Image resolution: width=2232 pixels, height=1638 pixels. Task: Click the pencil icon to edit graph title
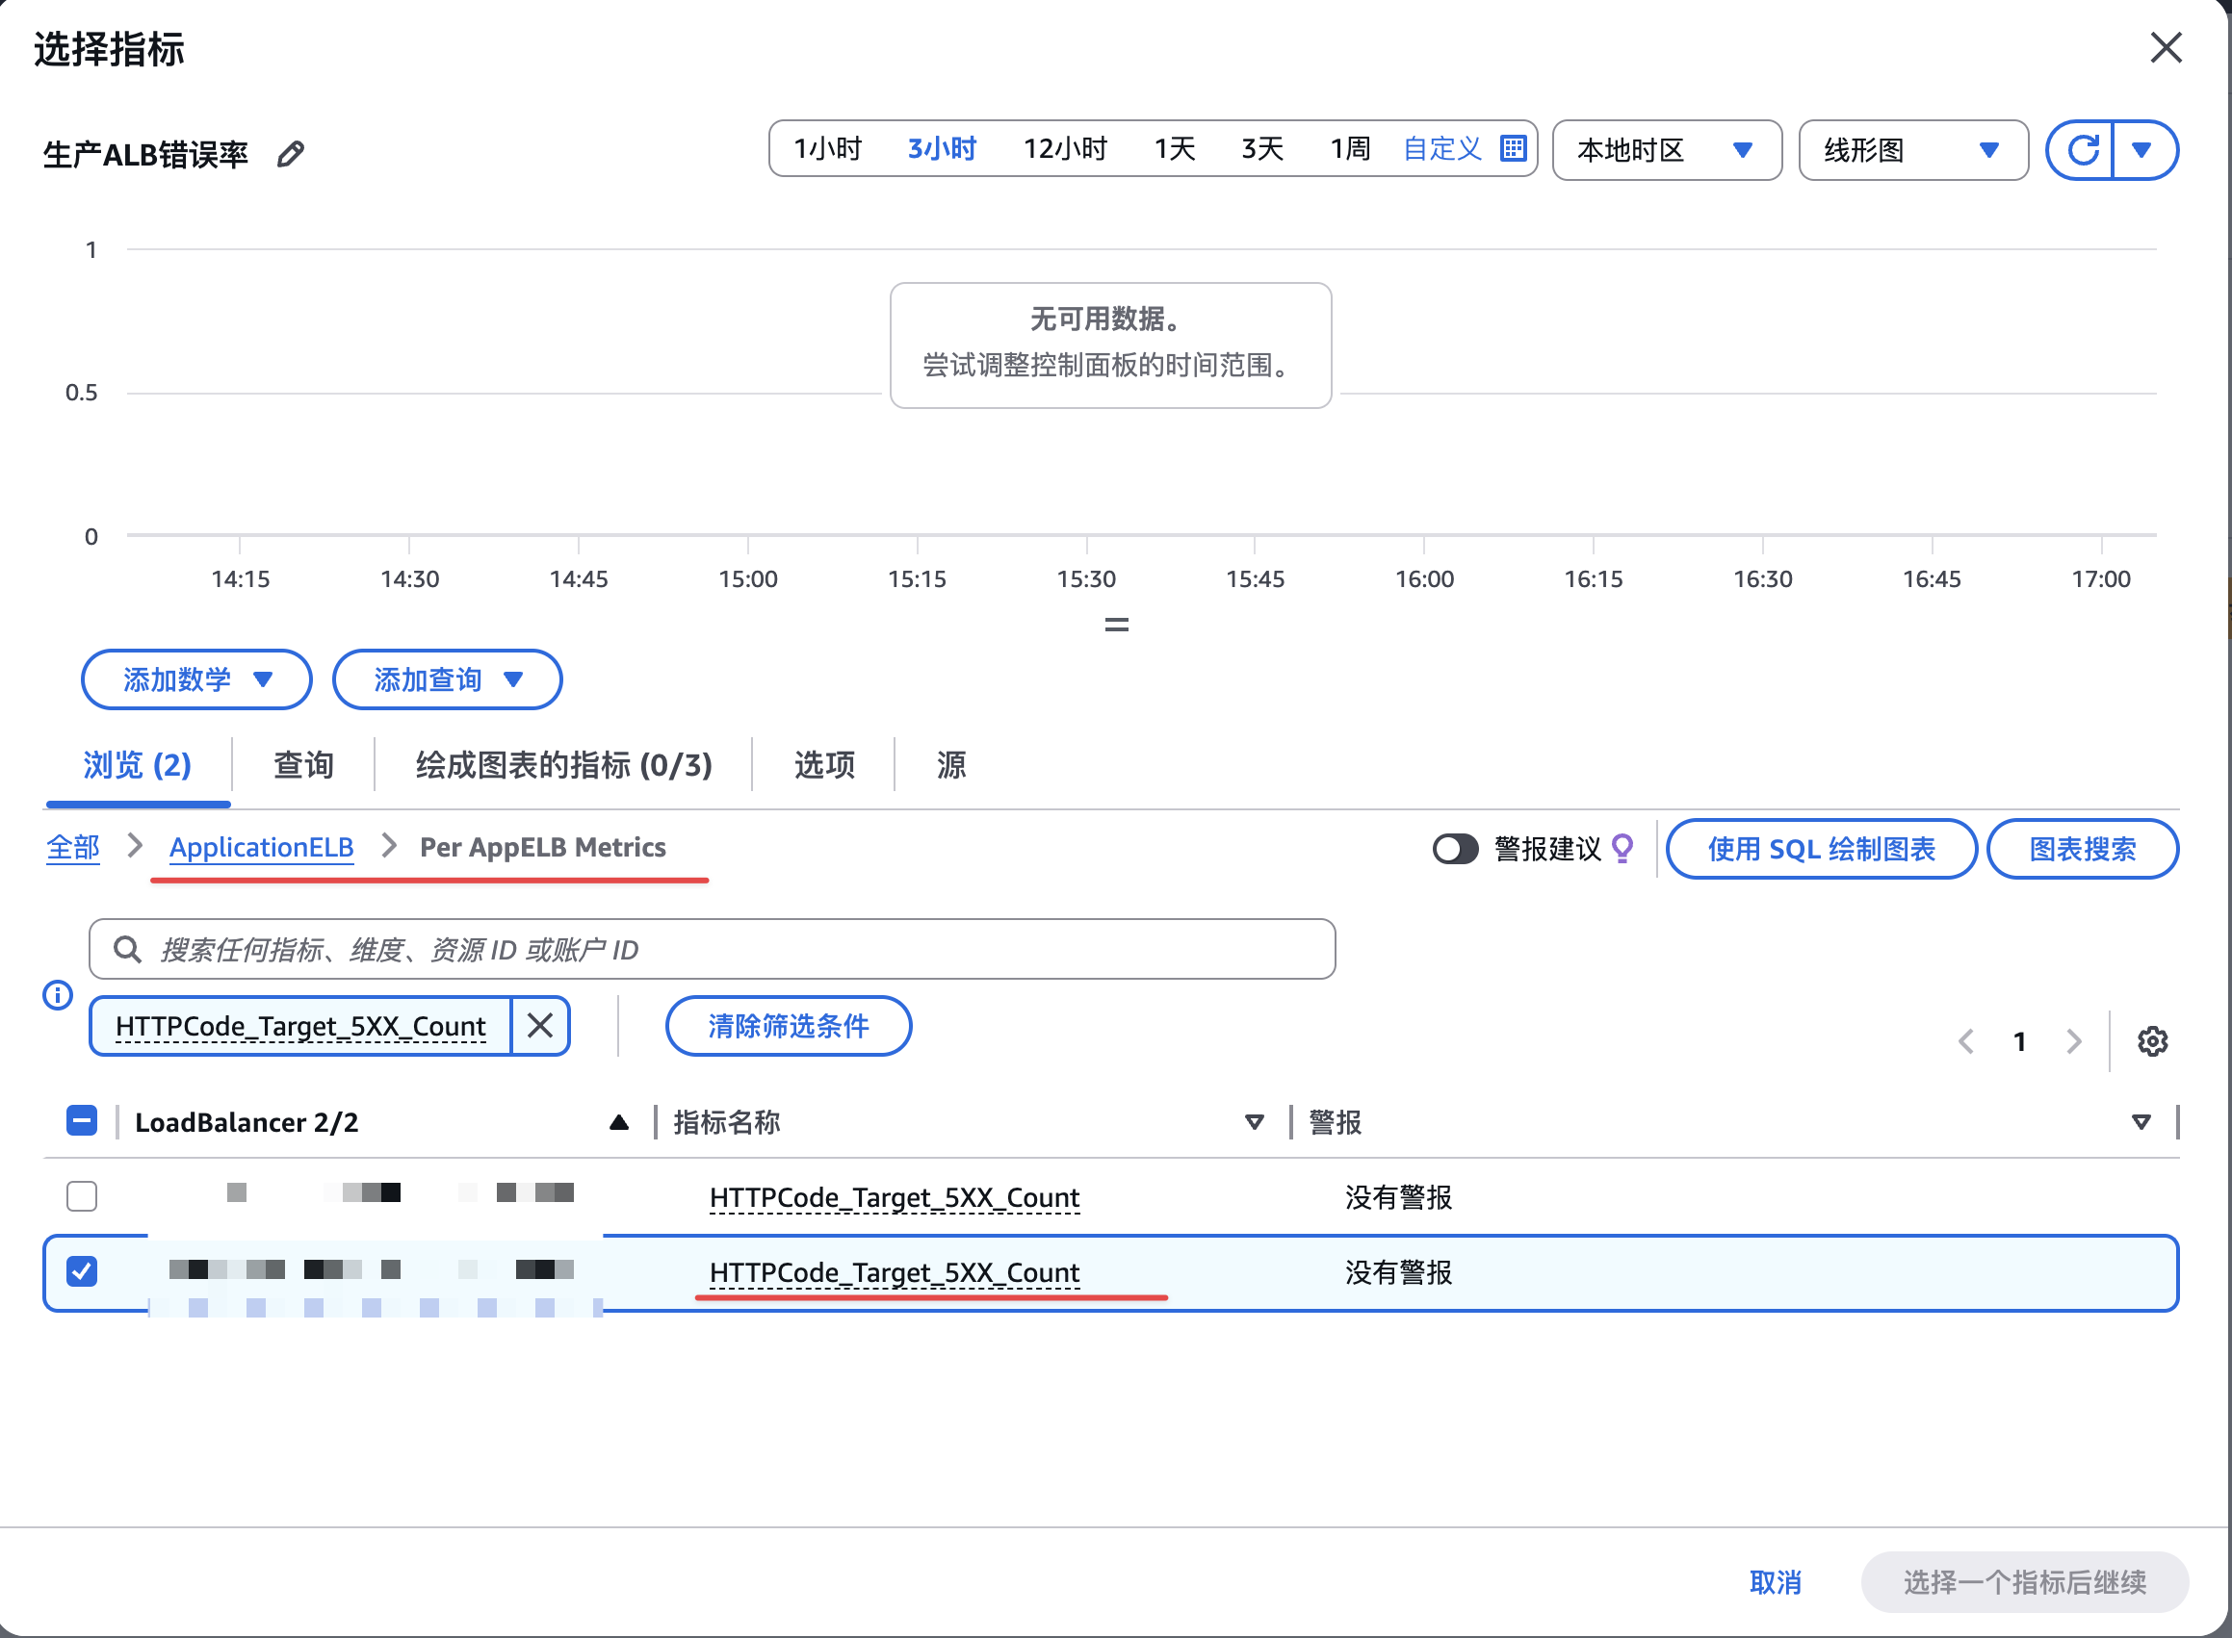pyautogui.click(x=290, y=155)
